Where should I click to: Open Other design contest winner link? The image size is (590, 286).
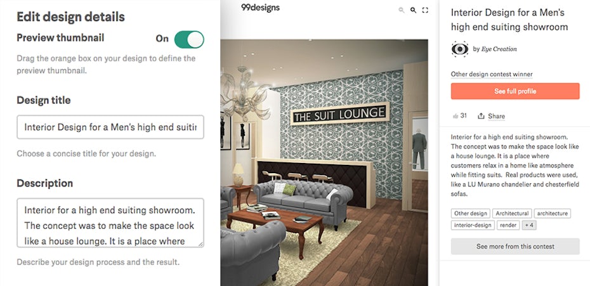point(492,74)
